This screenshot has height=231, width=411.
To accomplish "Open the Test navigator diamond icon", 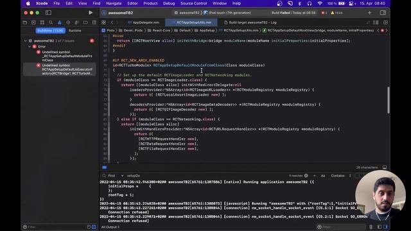I will pos(68,22).
